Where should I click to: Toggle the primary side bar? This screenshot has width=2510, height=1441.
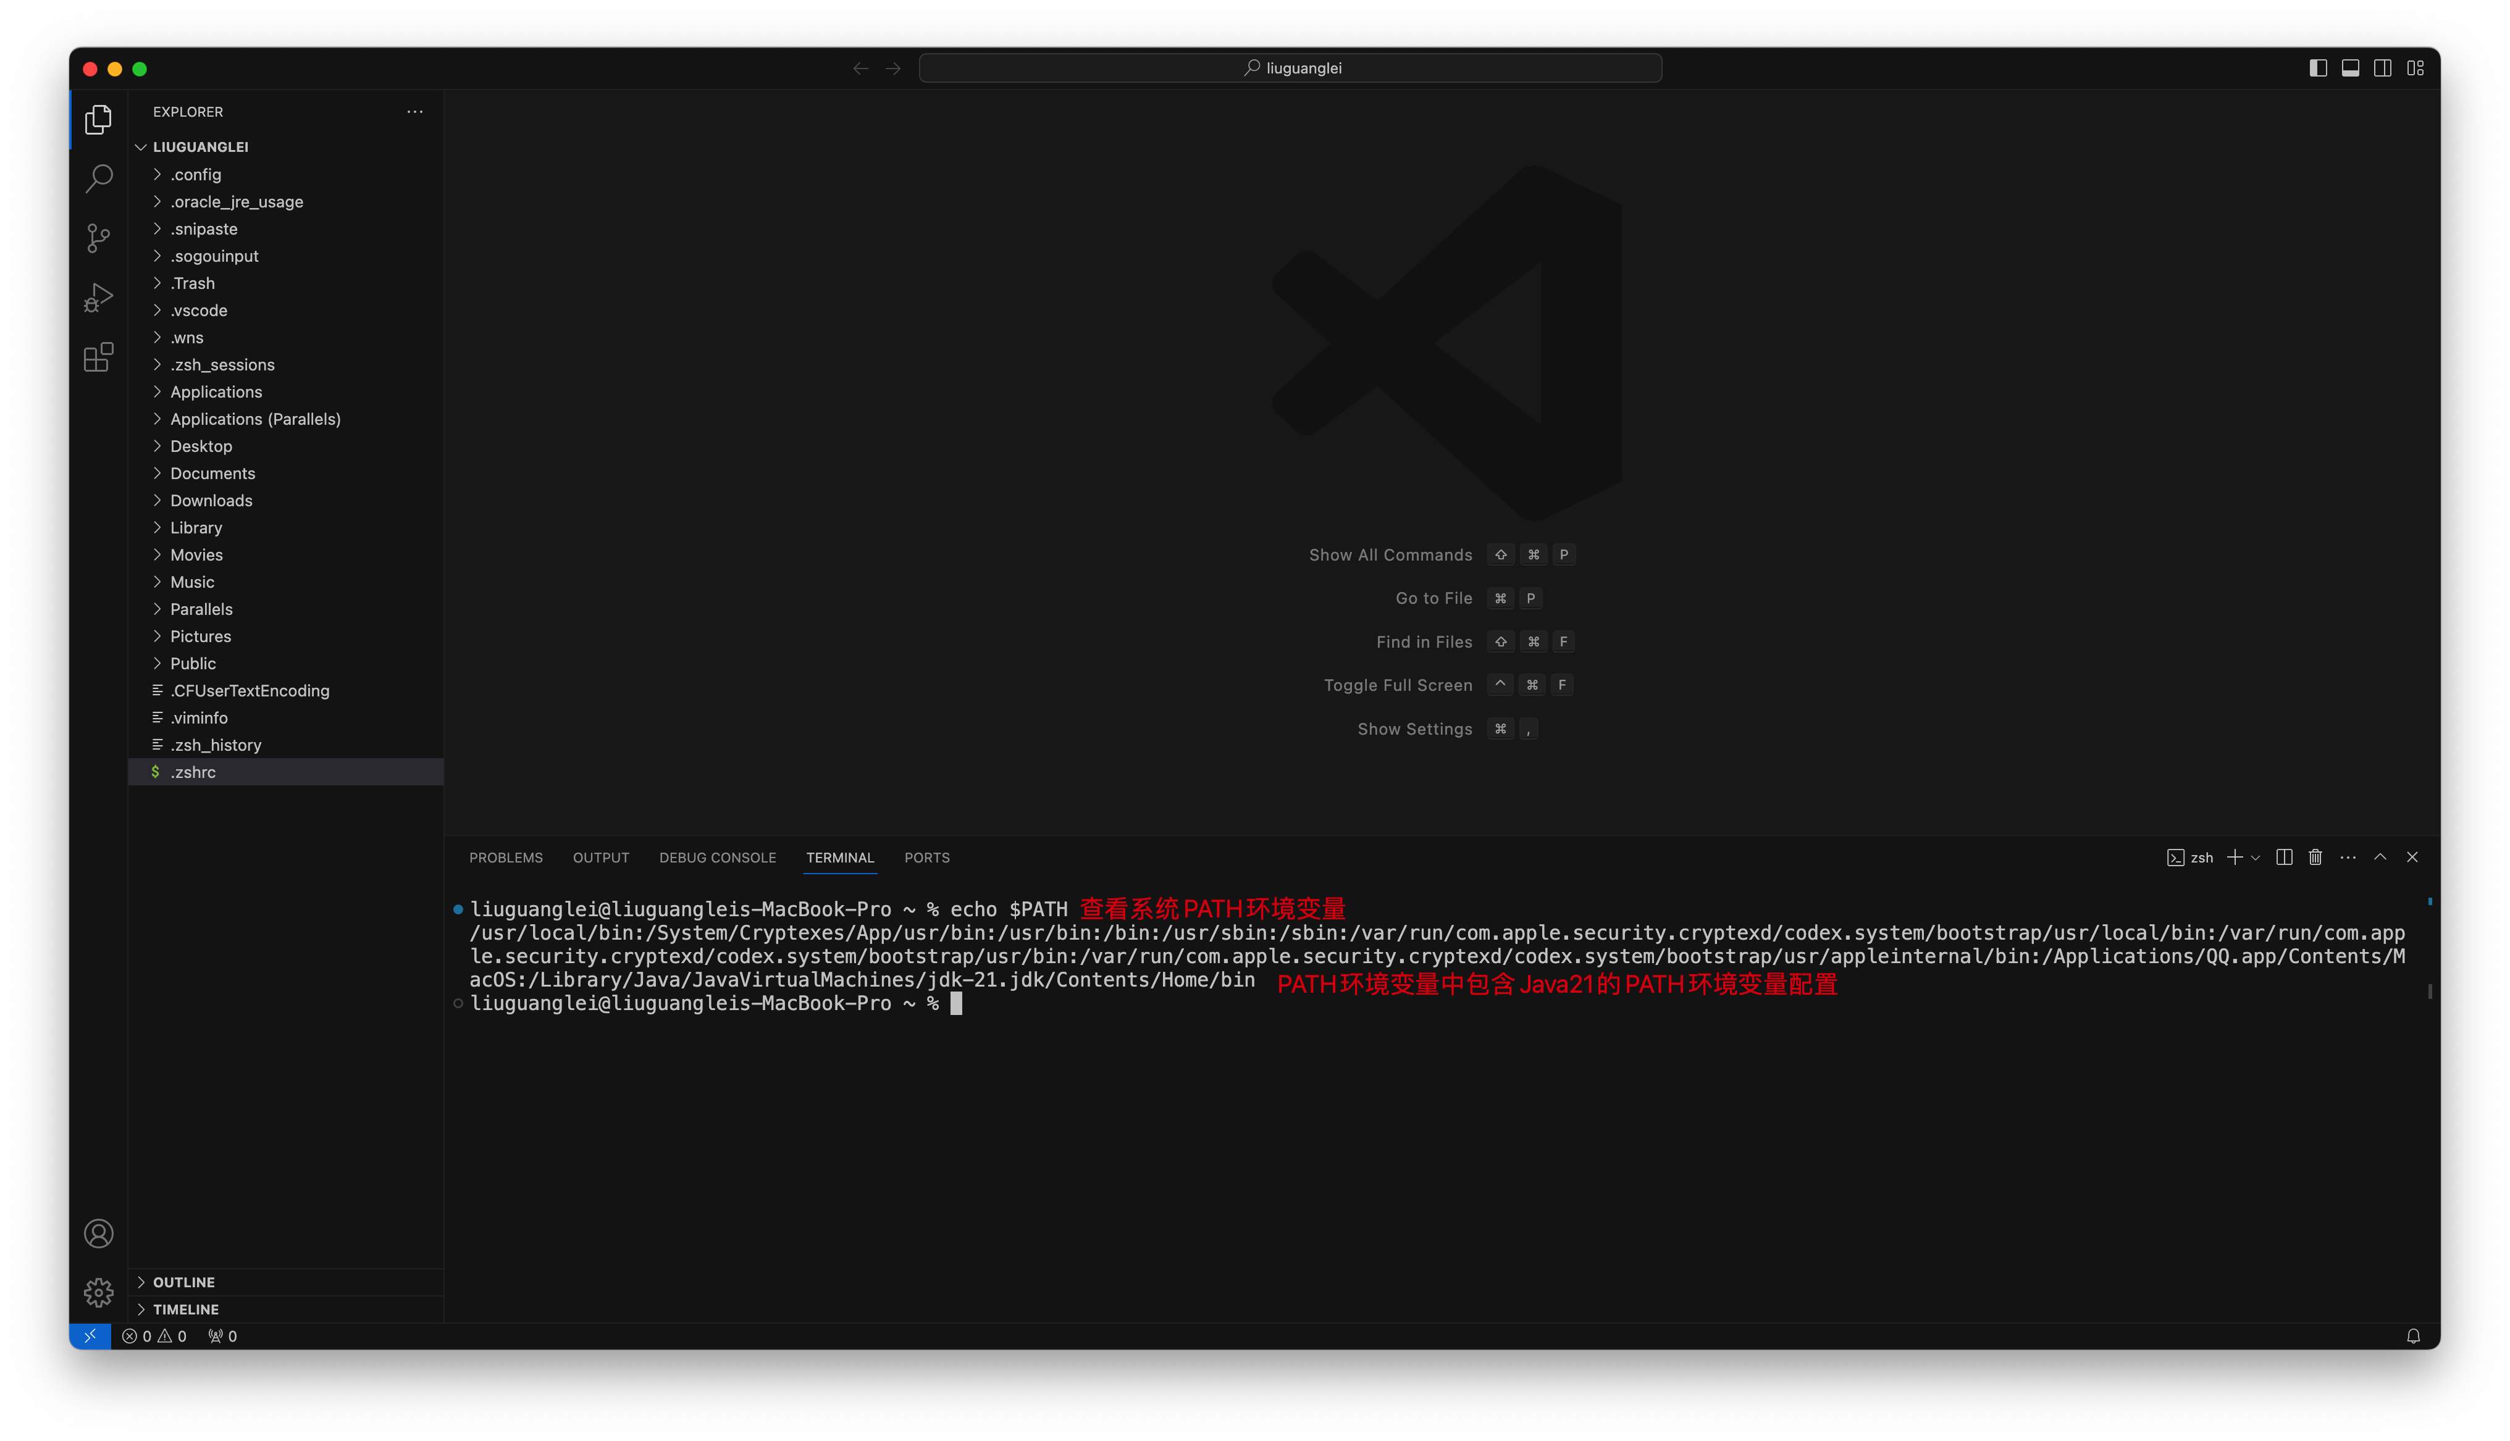click(2318, 69)
